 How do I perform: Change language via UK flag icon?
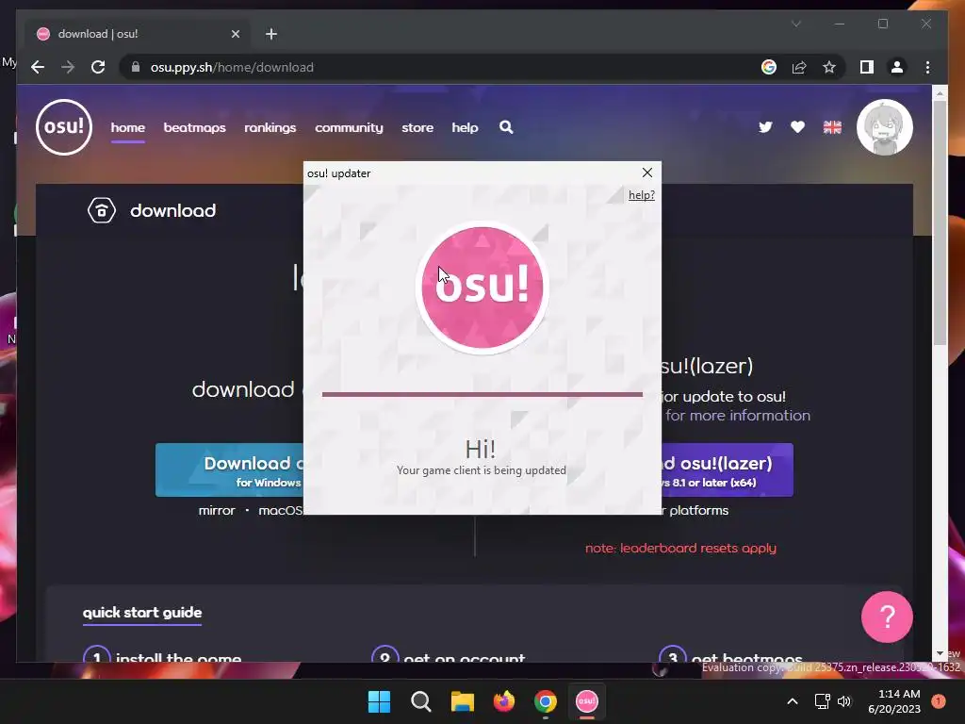[x=832, y=127]
